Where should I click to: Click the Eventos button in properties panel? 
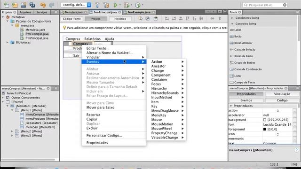coord(246,100)
